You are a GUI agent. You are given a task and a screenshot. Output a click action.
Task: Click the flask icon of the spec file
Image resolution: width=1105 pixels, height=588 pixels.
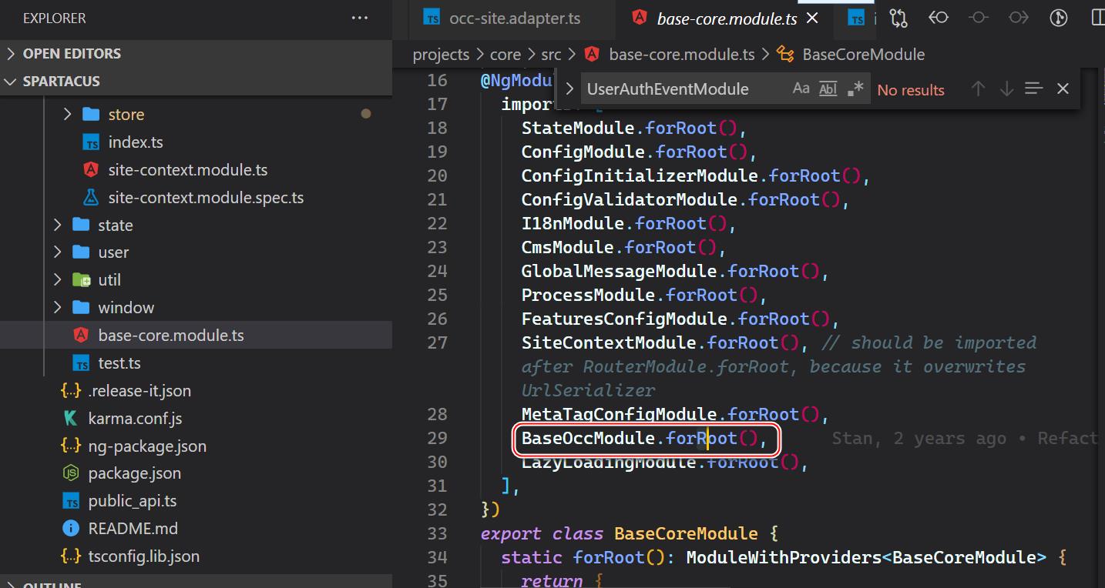(91, 198)
